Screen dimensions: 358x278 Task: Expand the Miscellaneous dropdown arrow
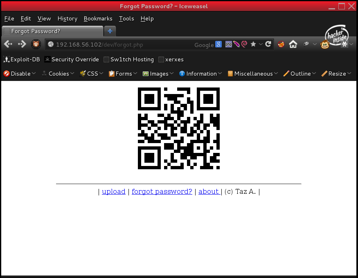276,74
